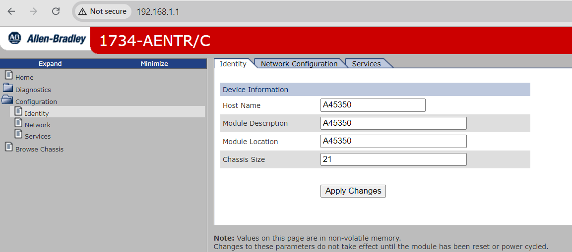Select Services under Configuration

click(x=38, y=137)
